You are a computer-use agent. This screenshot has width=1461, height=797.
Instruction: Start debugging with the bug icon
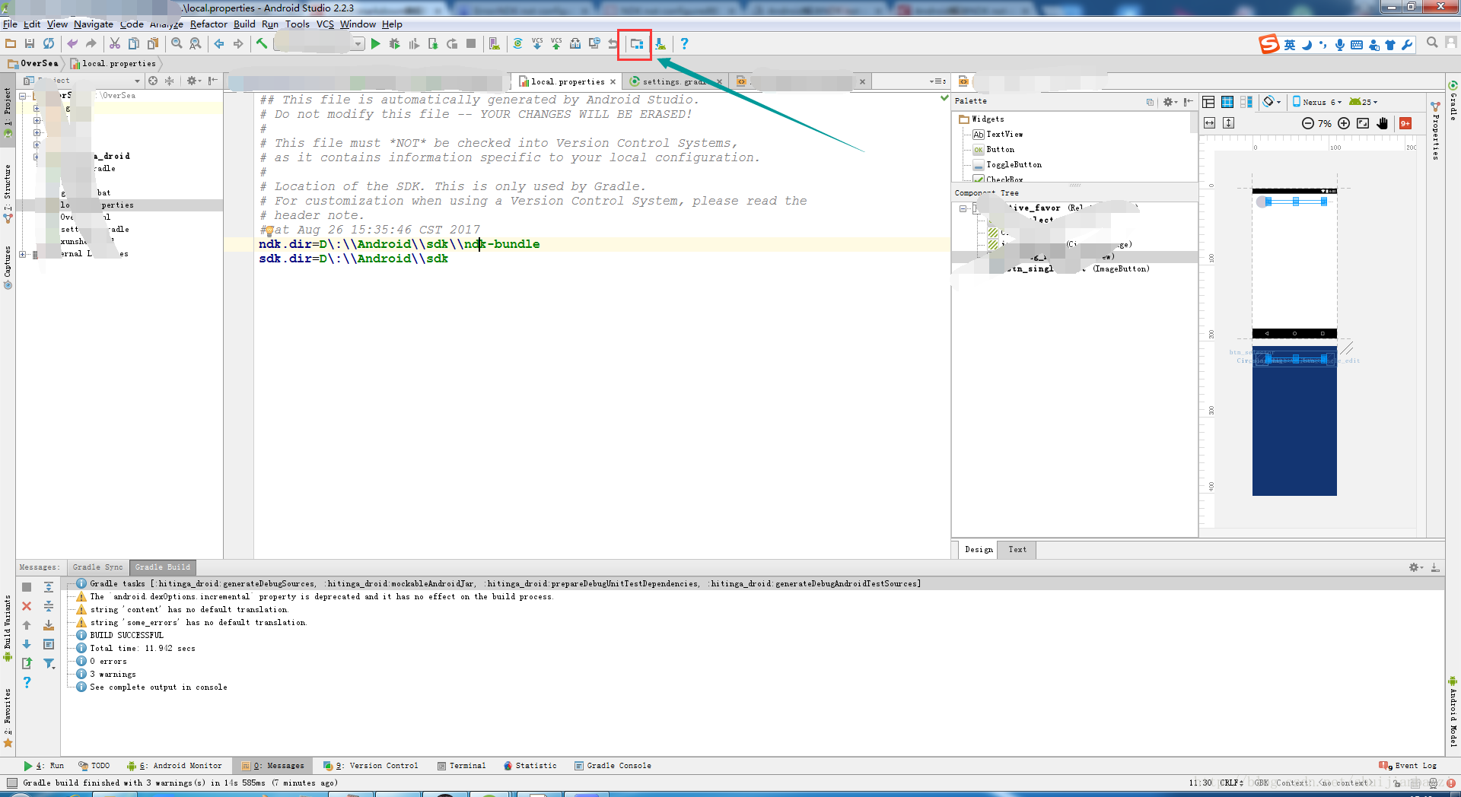click(x=394, y=44)
